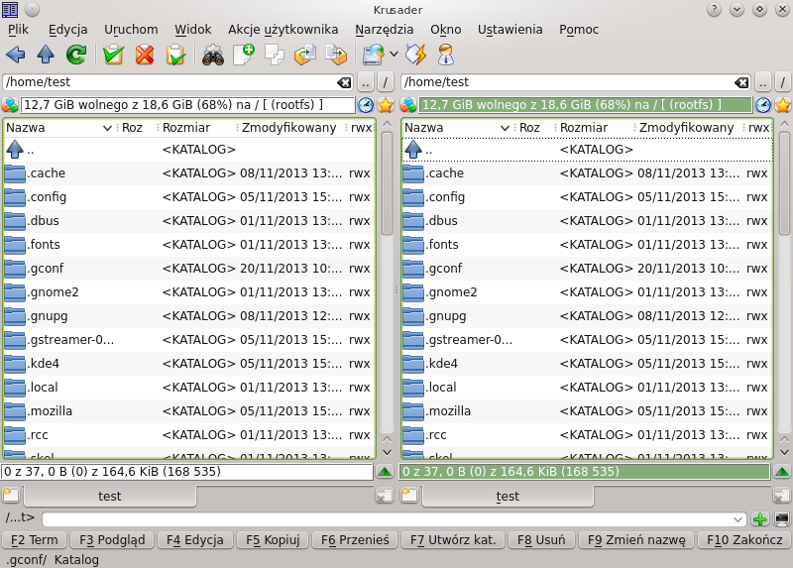Image resolution: width=793 pixels, height=568 pixels.
Task: Open the left panel bookmarks star
Action: pyautogui.click(x=386, y=105)
